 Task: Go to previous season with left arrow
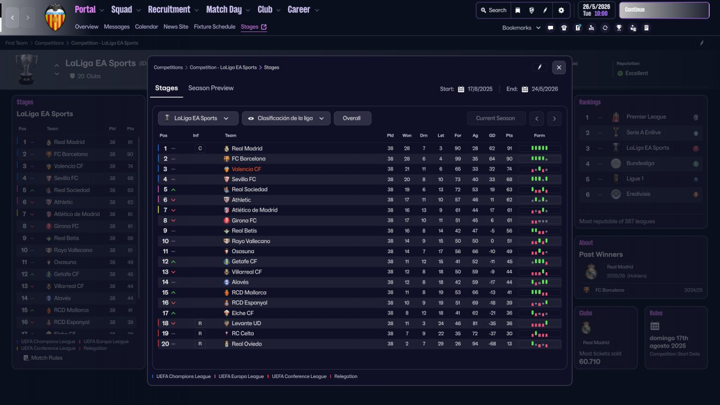tap(537, 118)
